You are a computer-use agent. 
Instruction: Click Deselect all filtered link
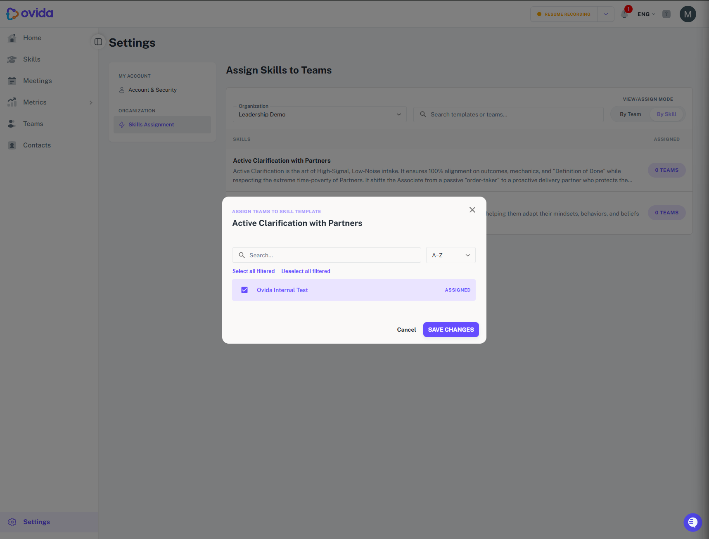(x=306, y=271)
